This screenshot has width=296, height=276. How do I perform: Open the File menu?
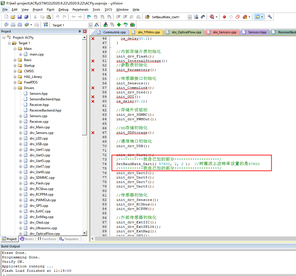5,10
